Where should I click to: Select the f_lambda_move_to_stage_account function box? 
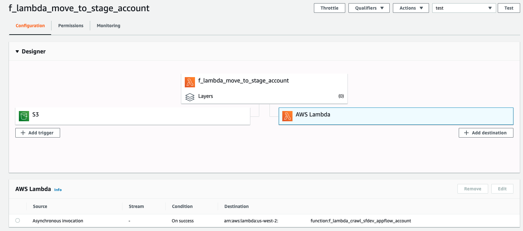coord(264,89)
